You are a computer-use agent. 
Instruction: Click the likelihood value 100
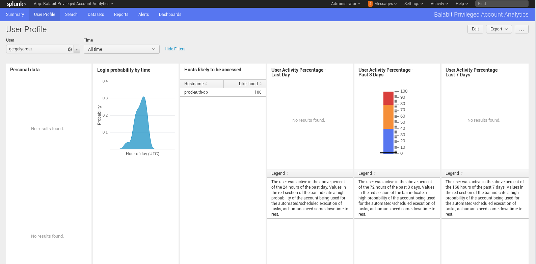[x=258, y=92]
